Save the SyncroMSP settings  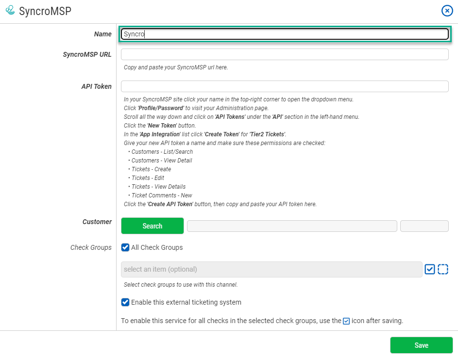[x=422, y=345]
